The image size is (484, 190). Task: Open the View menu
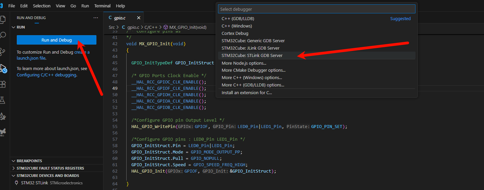click(x=60, y=6)
